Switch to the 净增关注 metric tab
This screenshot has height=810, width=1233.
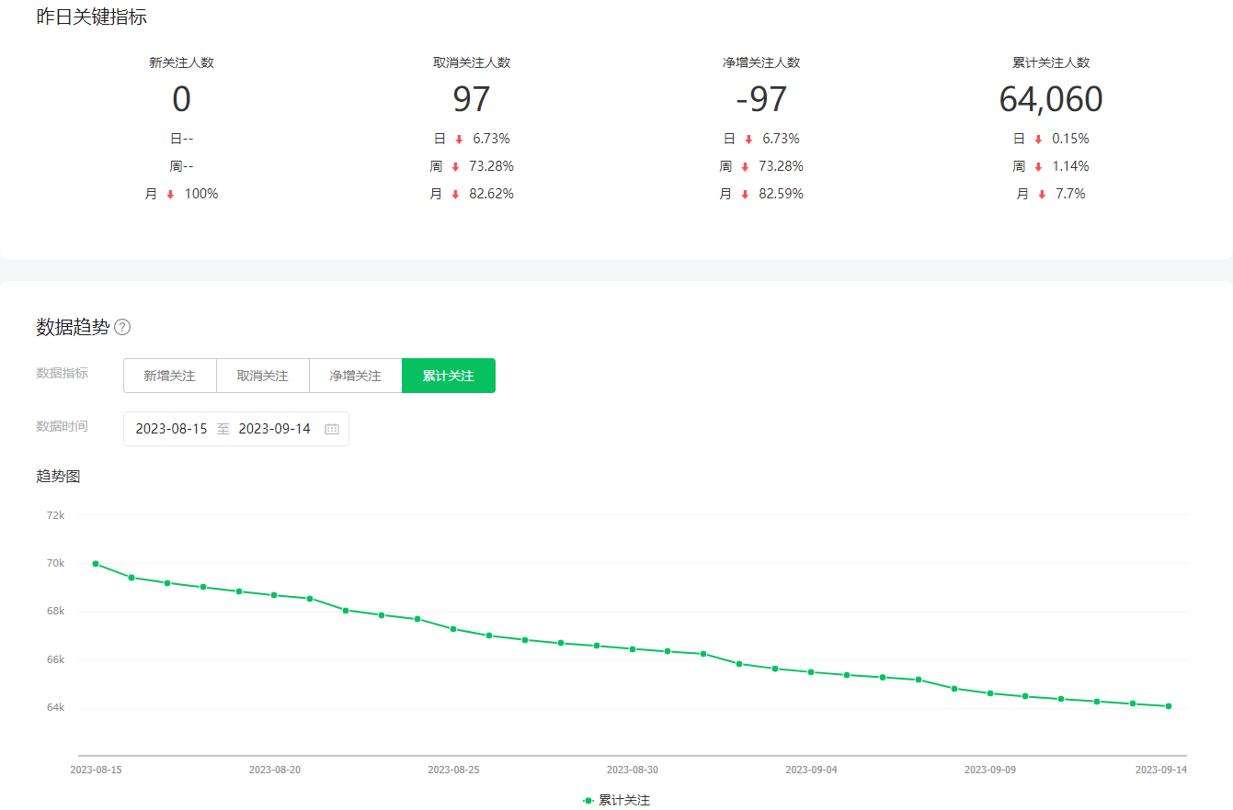356,376
